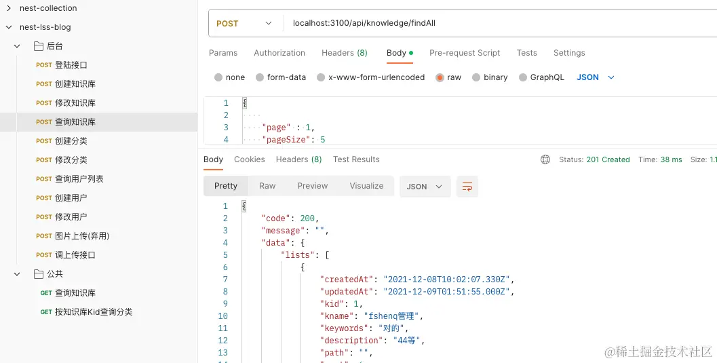
Task: Select the response Body tab
Action: click(213, 159)
